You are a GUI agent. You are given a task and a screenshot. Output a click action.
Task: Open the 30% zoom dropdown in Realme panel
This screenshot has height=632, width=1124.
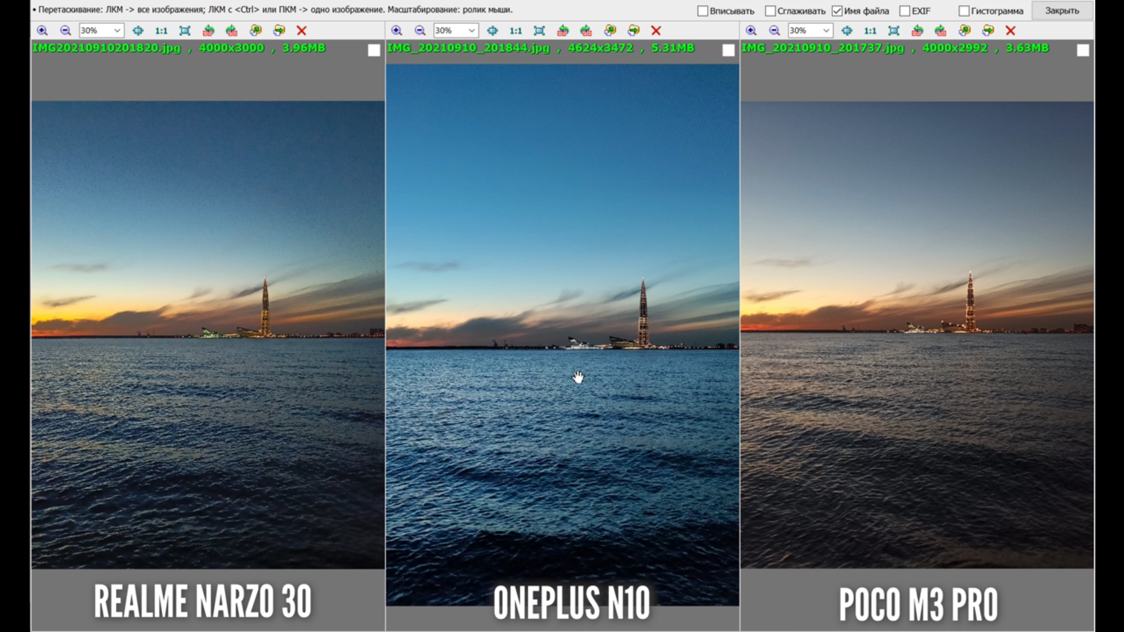point(117,30)
